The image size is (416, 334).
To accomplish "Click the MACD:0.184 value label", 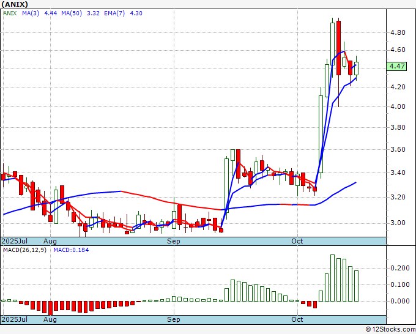I will coord(71,250).
